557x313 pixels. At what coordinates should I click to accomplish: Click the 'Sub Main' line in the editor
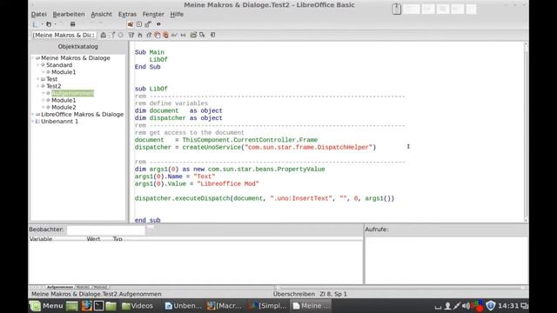(149, 52)
